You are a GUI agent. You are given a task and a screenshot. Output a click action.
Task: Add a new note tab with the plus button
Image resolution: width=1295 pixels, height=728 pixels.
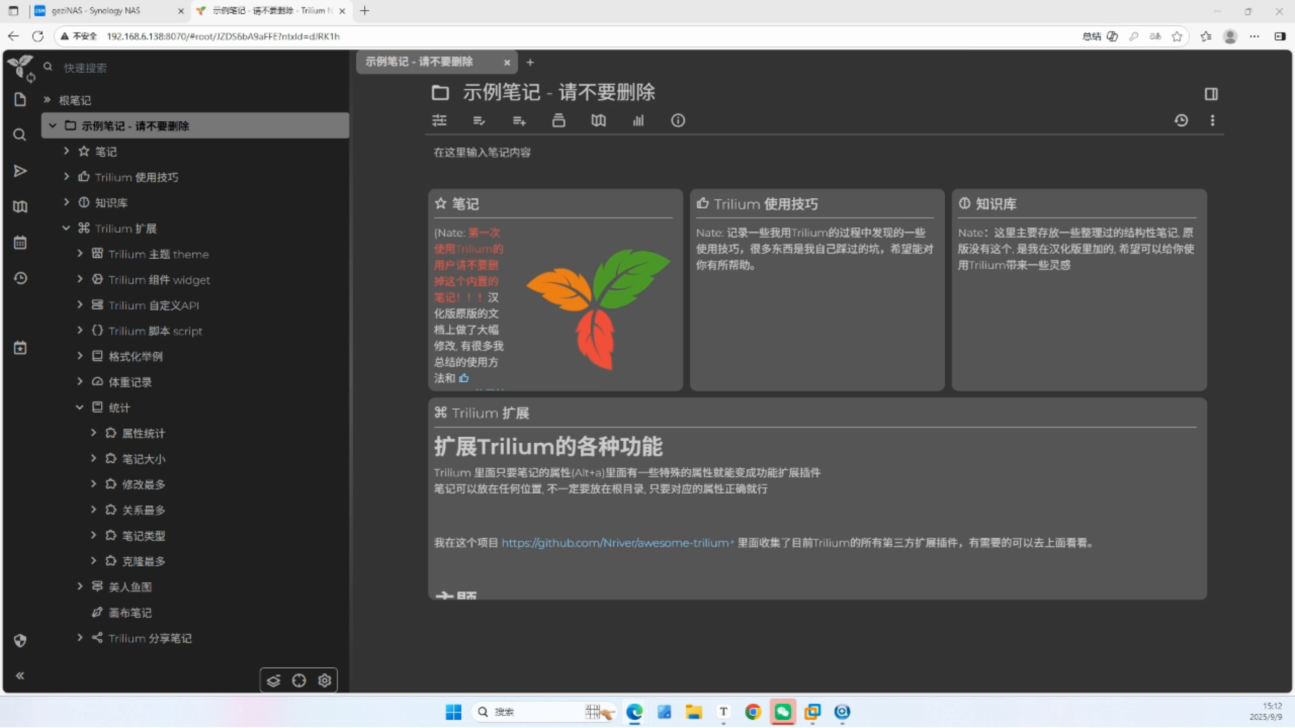tap(530, 62)
